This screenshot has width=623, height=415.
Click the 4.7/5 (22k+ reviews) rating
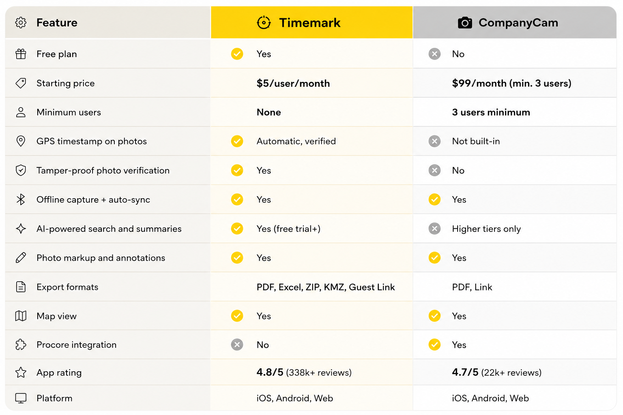click(x=497, y=372)
